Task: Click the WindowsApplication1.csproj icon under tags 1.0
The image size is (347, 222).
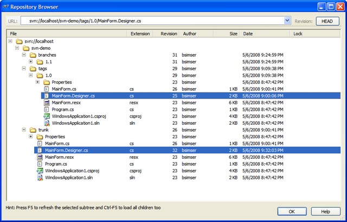Action: click(47, 116)
